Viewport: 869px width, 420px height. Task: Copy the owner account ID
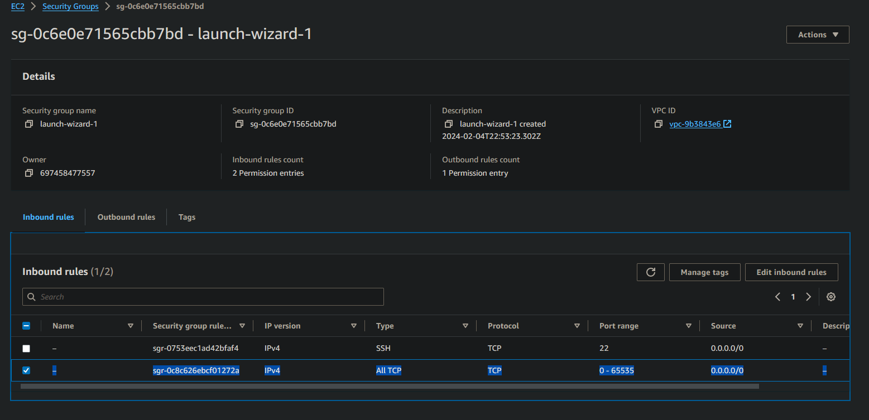coord(29,173)
